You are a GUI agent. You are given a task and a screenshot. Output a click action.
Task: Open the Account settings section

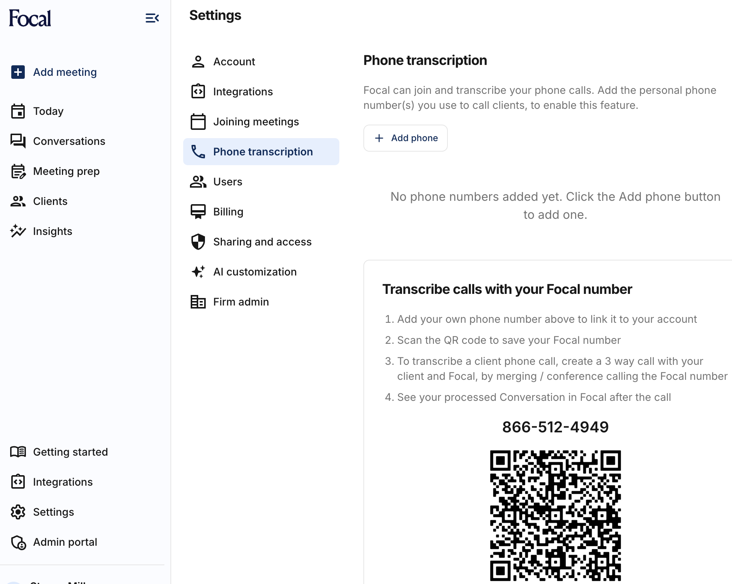[x=234, y=62]
